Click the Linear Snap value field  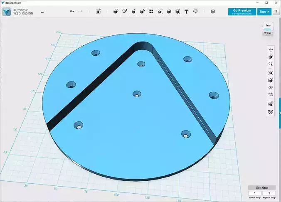pyautogui.click(x=255, y=193)
